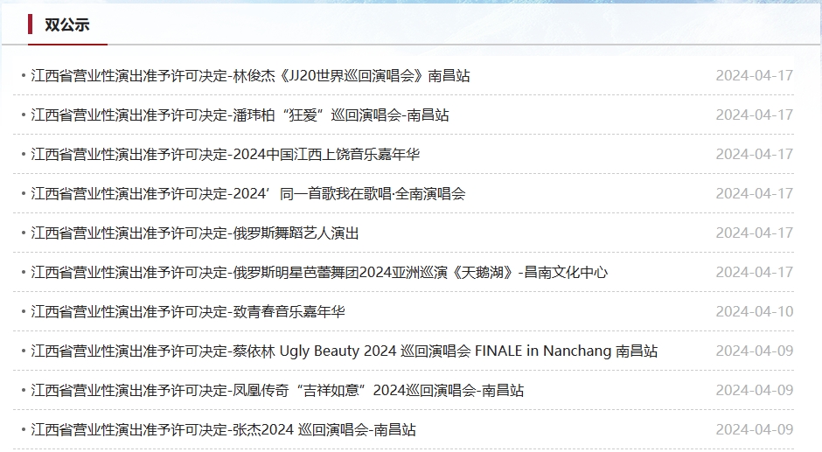
Task: Click date 2024-04-17 on 林俊杰 row
Action: [x=755, y=75]
